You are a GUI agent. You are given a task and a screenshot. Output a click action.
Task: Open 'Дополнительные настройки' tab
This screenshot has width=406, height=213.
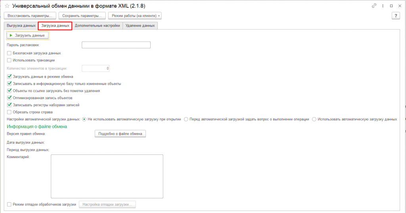pyautogui.click(x=98, y=26)
